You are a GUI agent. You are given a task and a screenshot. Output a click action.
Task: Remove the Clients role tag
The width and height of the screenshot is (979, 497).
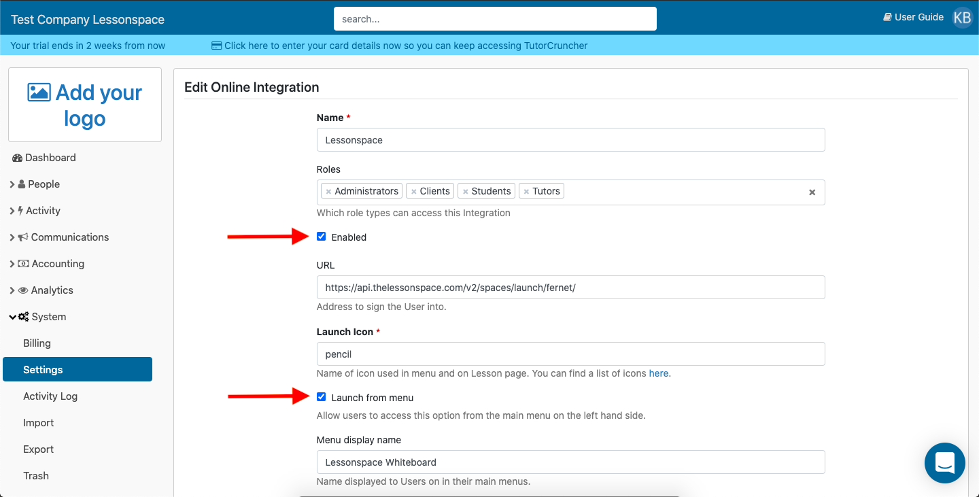pos(413,192)
